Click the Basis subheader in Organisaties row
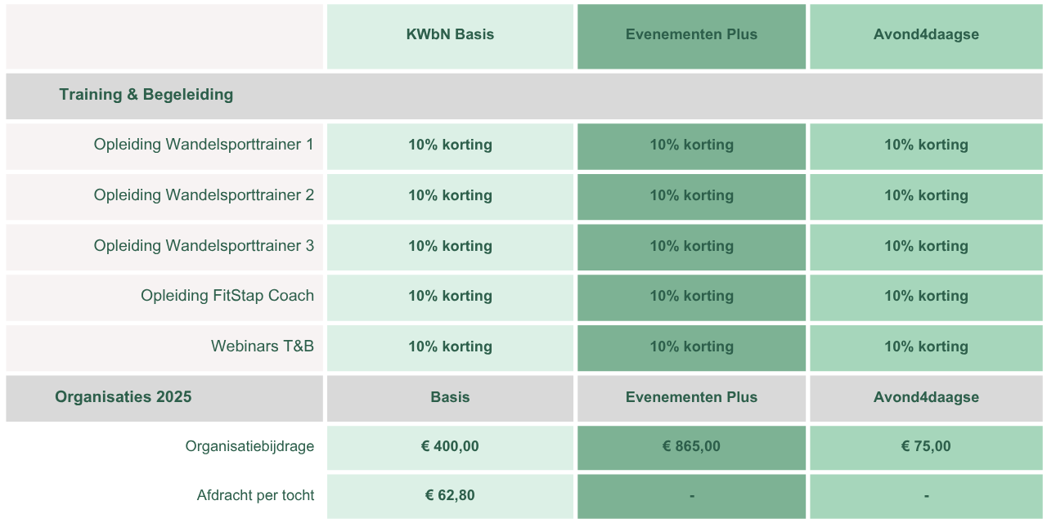 tap(450, 397)
